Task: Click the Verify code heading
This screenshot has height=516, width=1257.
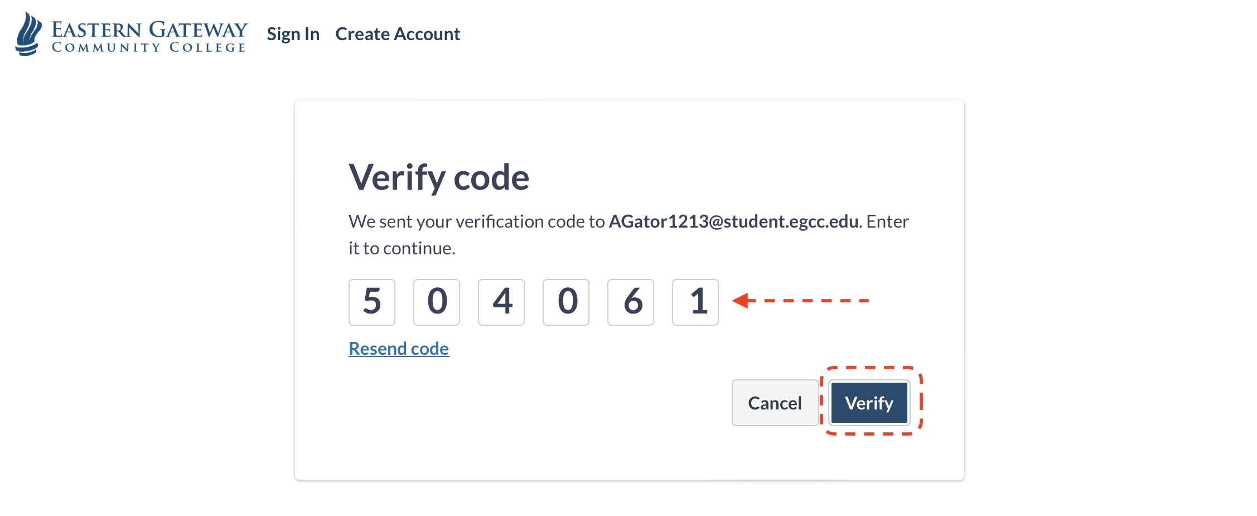Action: coord(439,177)
